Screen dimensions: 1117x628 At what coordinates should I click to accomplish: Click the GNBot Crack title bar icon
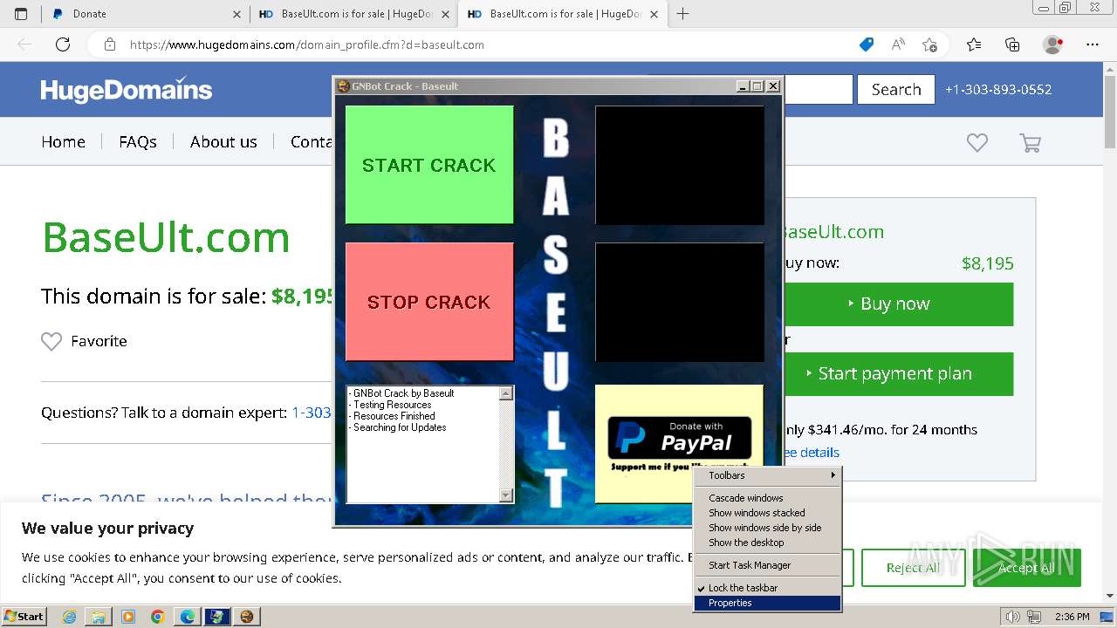pyautogui.click(x=343, y=86)
